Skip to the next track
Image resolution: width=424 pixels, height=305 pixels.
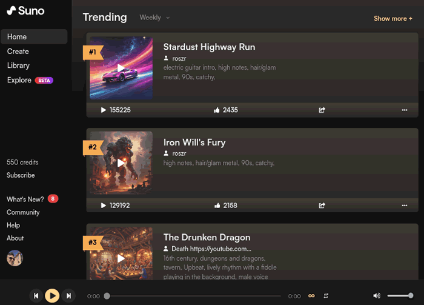[x=69, y=296]
